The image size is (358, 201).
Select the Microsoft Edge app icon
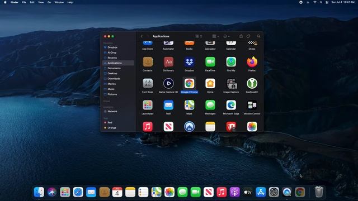point(231,106)
